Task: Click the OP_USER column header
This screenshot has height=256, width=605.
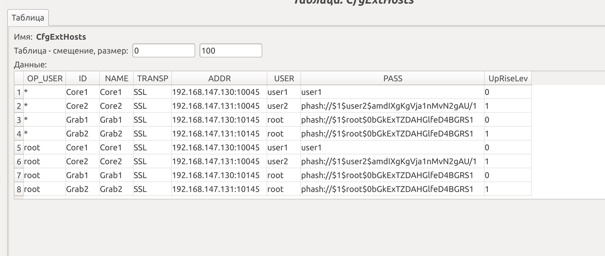Action: tap(45, 78)
